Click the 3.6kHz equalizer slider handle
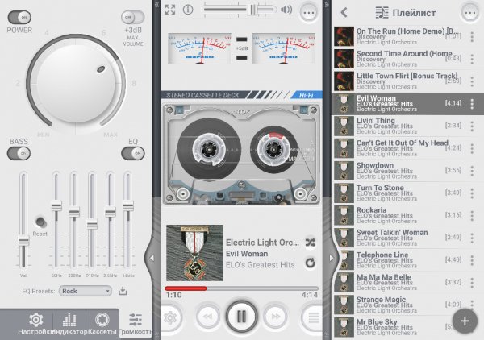The image size is (484, 340). click(110, 212)
